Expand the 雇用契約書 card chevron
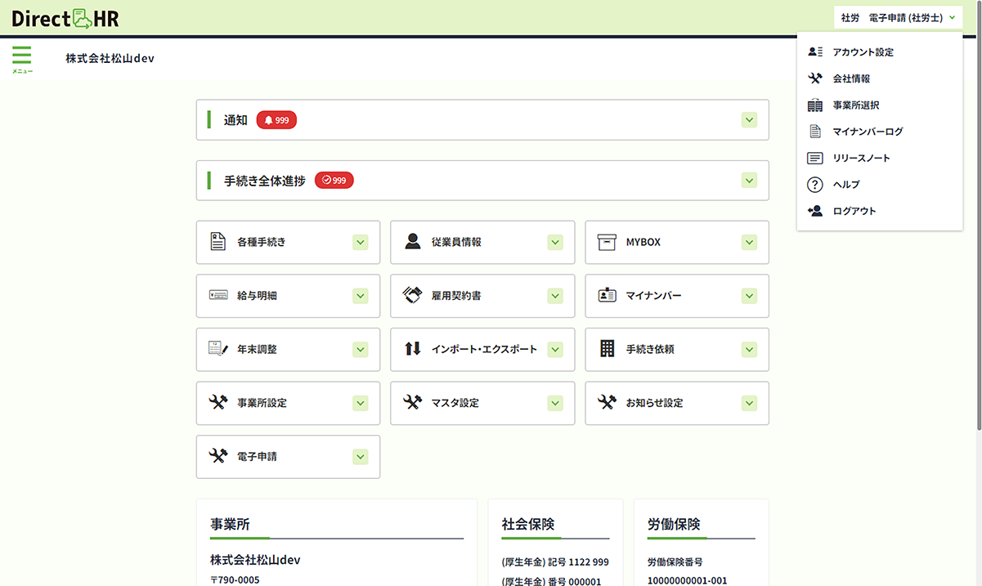This screenshot has width=982, height=586. click(555, 296)
